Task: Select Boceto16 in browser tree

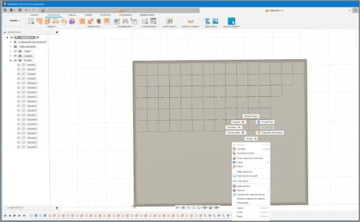Action: [31, 111]
